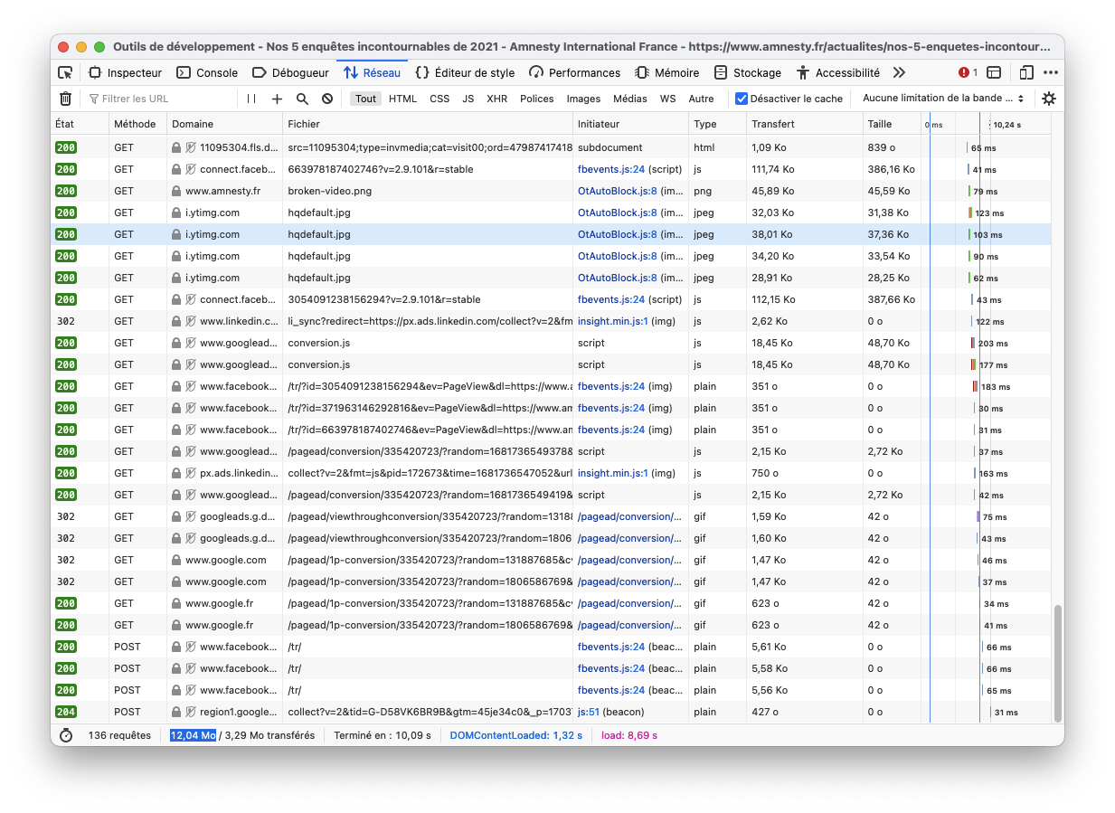Filter requests by CSS
1115x813 pixels.
[439, 99]
